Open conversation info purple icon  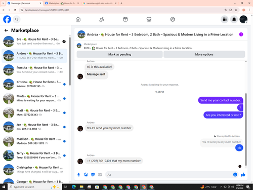coord(241,34)
